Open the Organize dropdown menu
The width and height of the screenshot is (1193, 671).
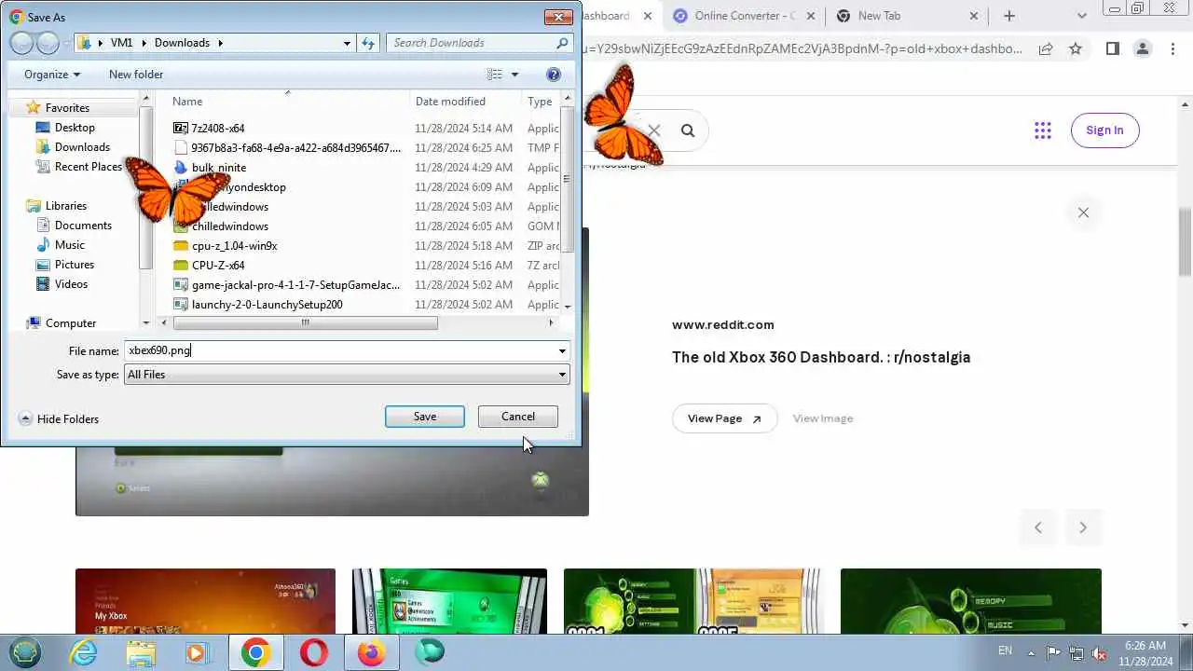[52, 75]
